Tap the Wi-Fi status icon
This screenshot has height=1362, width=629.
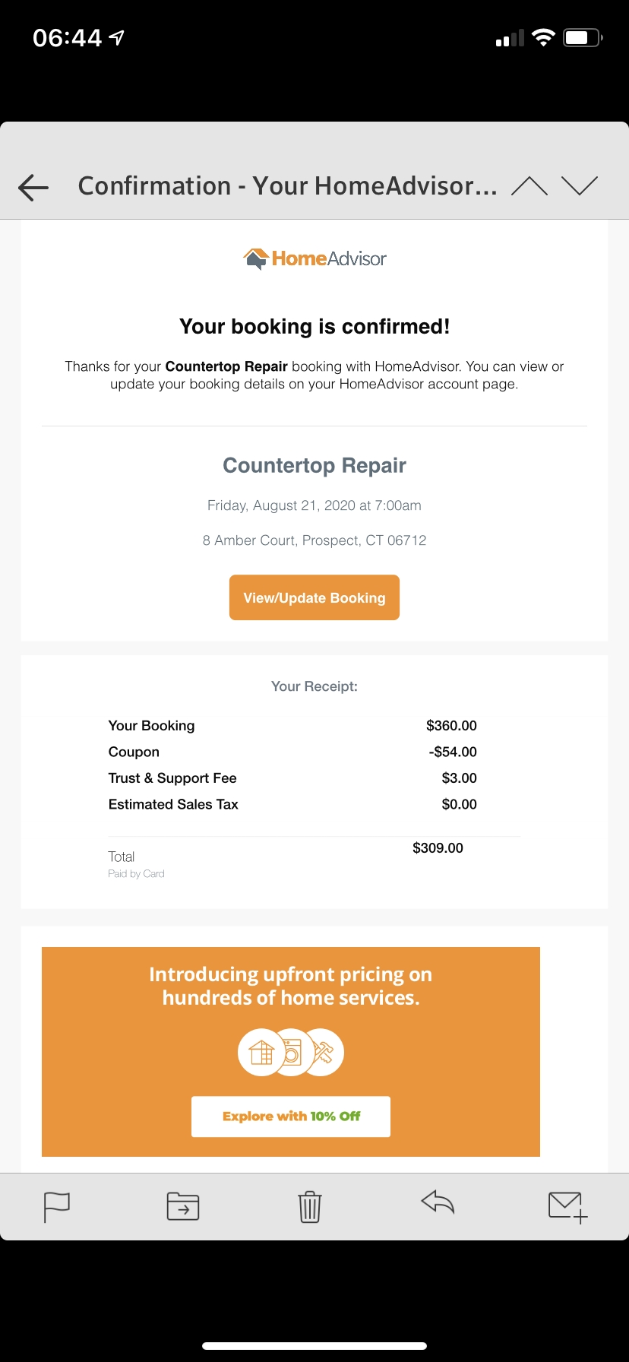pos(543,37)
